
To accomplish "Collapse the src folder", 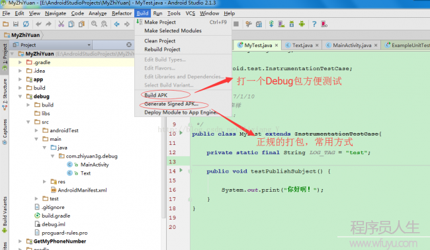I will 28,122.
